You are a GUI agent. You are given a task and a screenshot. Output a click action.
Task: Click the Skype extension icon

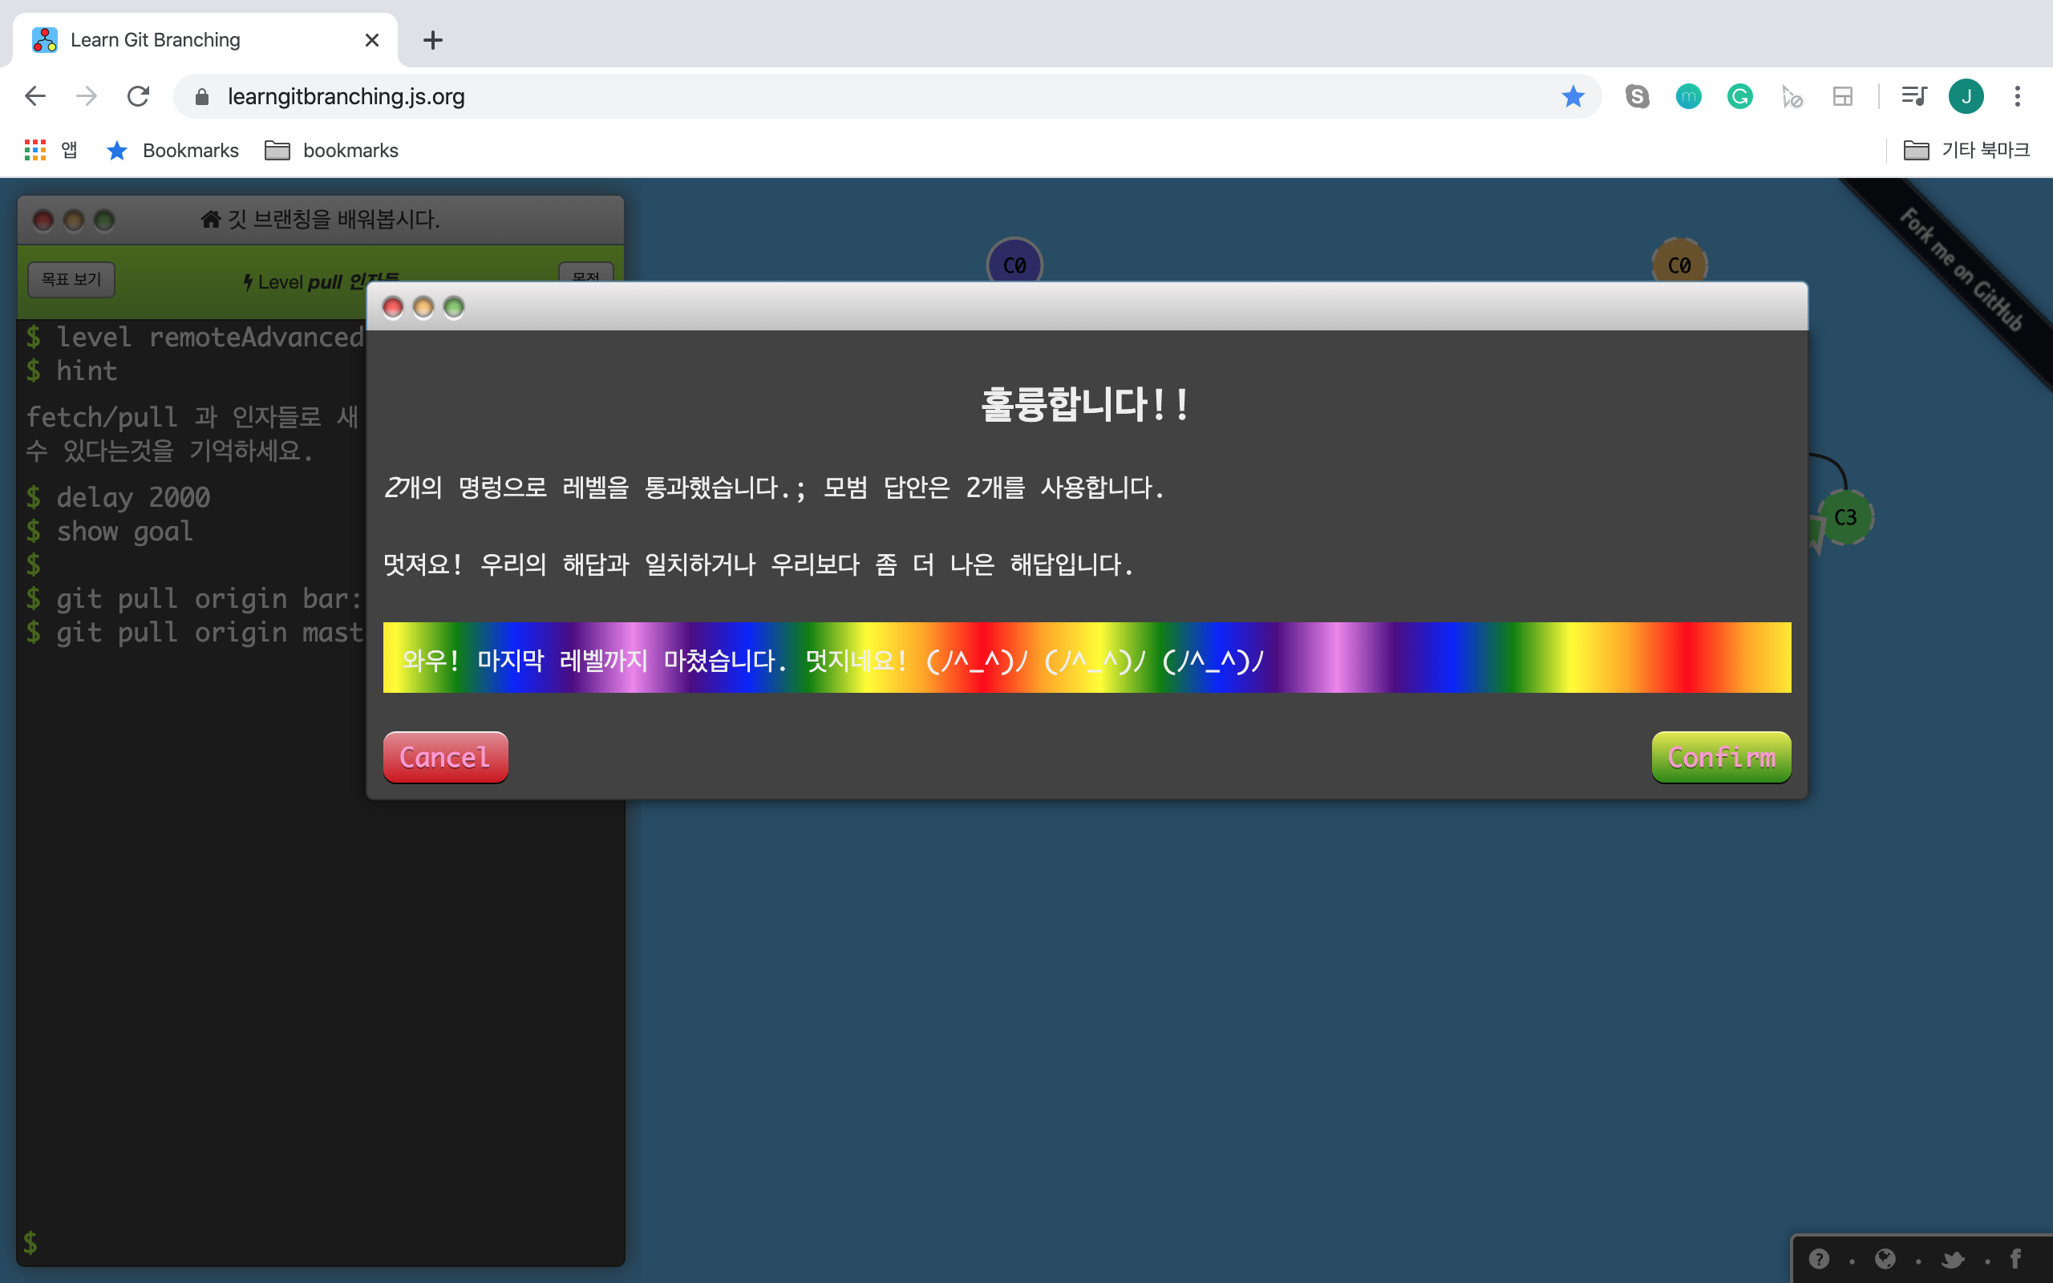1638,97
